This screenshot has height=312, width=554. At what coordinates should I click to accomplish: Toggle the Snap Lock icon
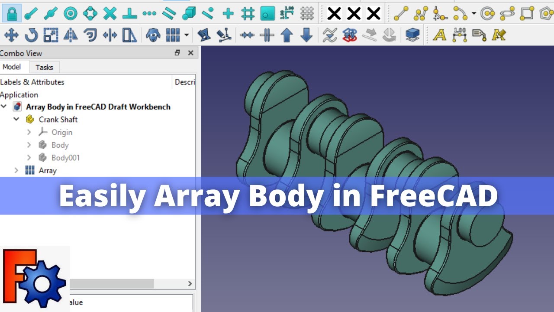(x=11, y=13)
